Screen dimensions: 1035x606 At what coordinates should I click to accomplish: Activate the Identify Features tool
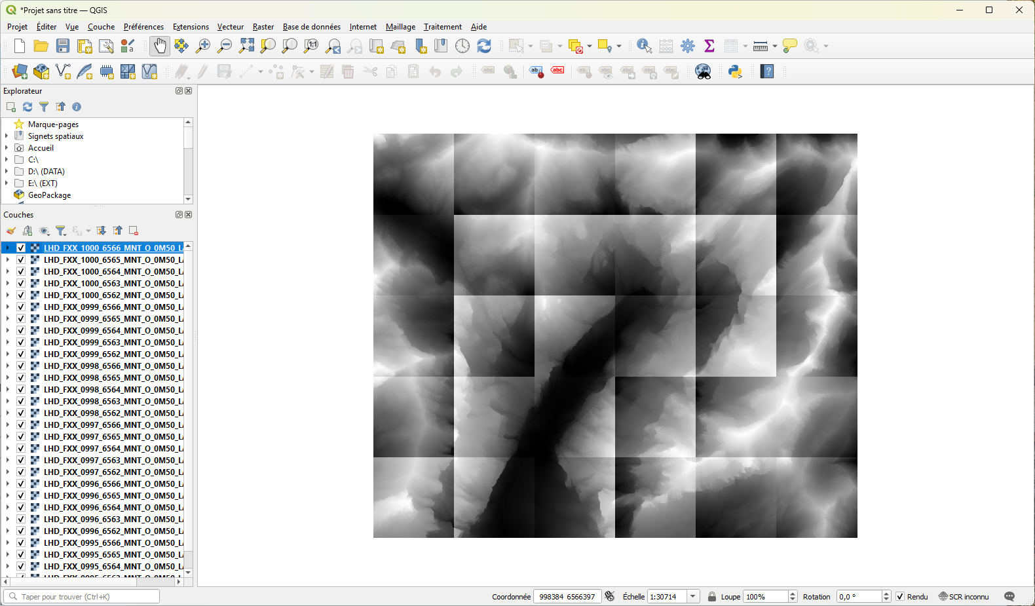click(x=644, y=46)
